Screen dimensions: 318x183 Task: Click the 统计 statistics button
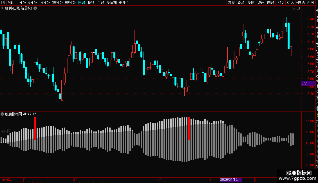(x=261, y=3)
